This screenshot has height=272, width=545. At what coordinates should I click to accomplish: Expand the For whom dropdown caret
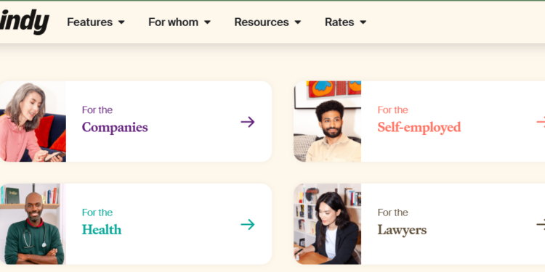207,22
